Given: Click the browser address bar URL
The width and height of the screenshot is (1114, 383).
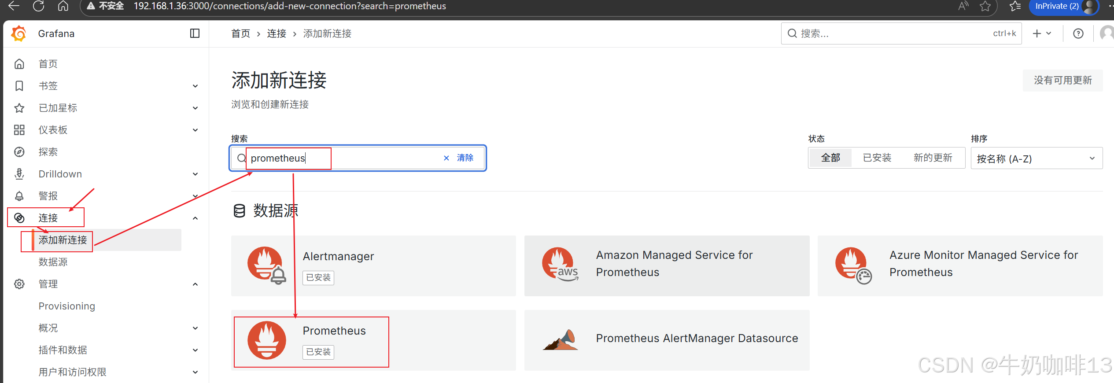Looking at the screenshot, I should 290,6.
